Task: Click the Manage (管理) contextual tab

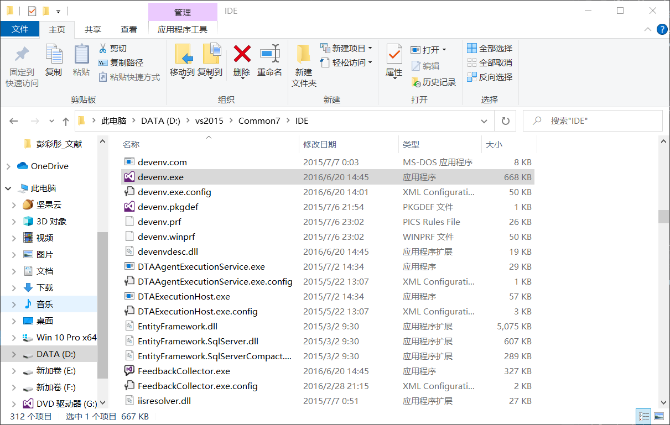Action: tap(183, 12)
